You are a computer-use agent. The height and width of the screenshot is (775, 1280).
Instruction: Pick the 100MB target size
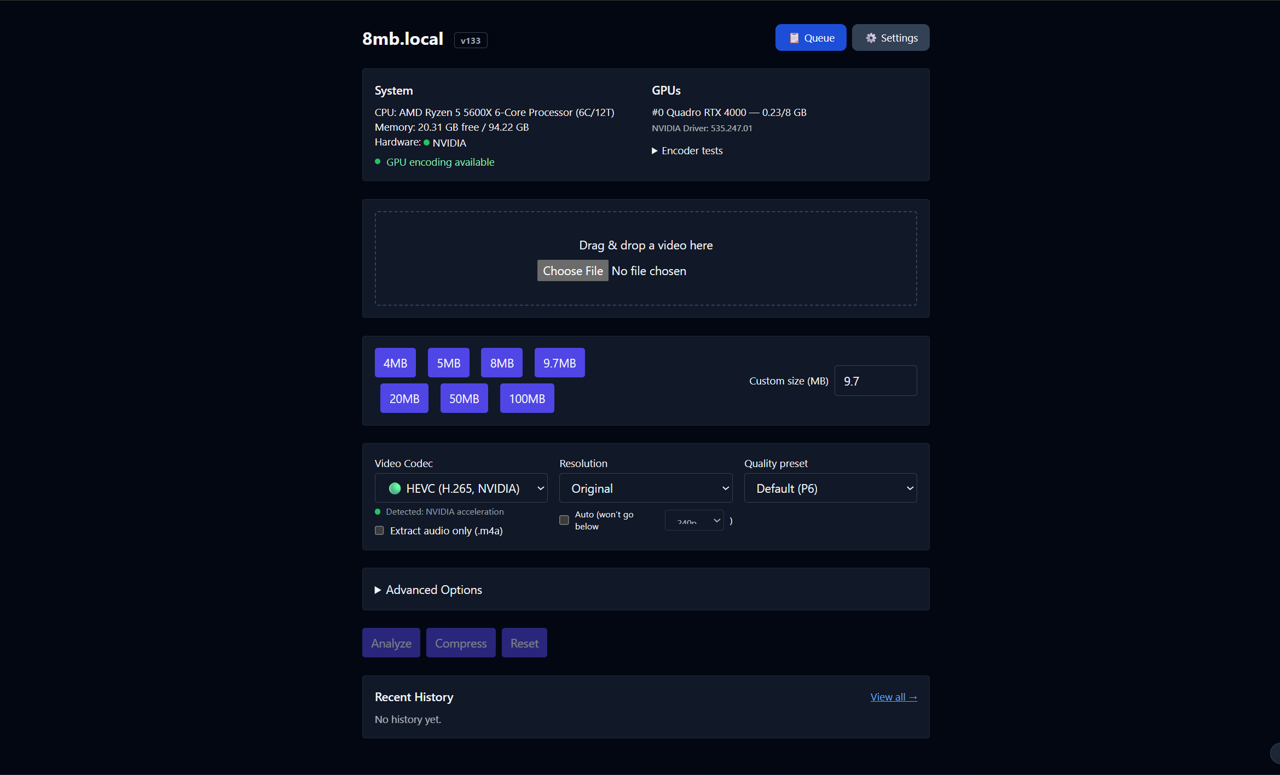pos(526,399)
